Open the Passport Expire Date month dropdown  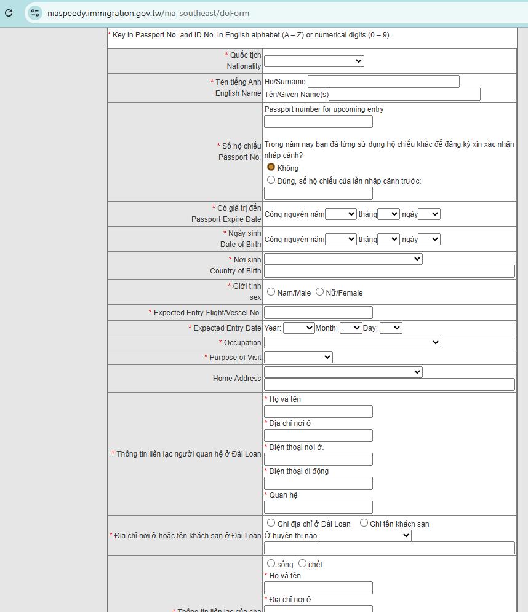(x=388, y=214)
